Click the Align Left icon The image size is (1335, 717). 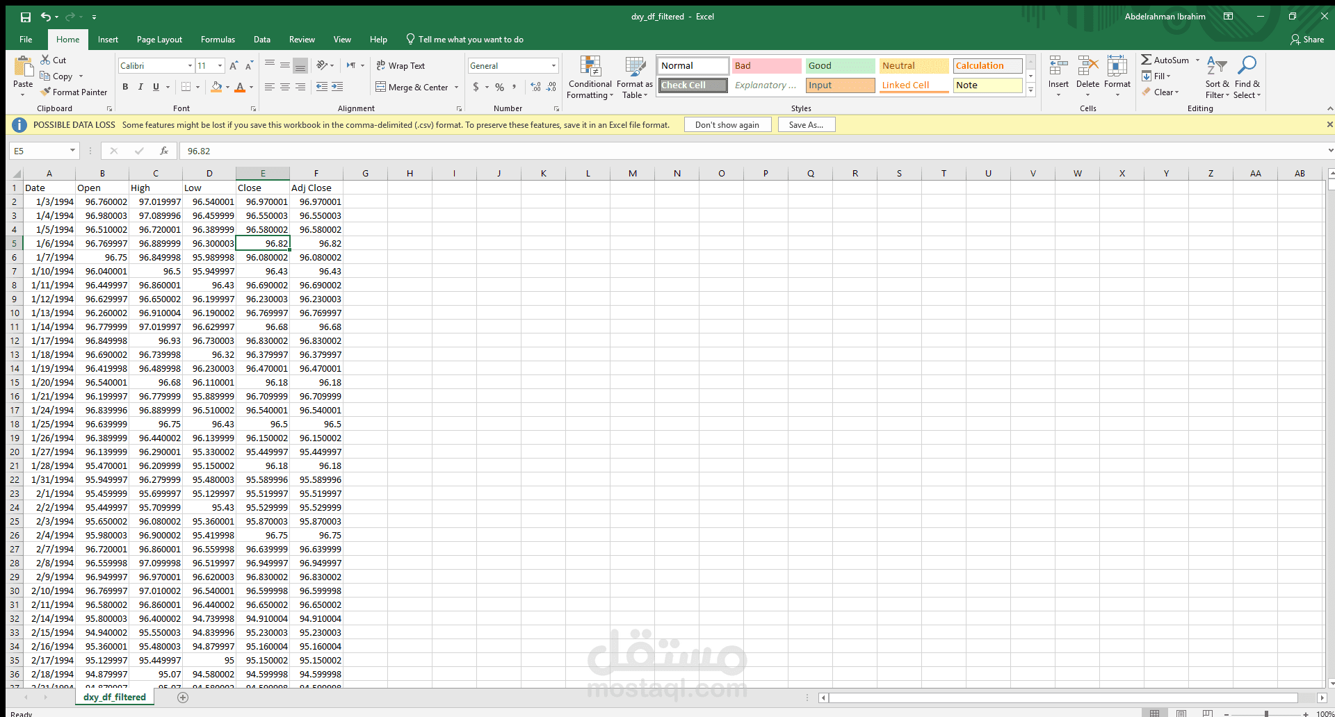point(270,87)
